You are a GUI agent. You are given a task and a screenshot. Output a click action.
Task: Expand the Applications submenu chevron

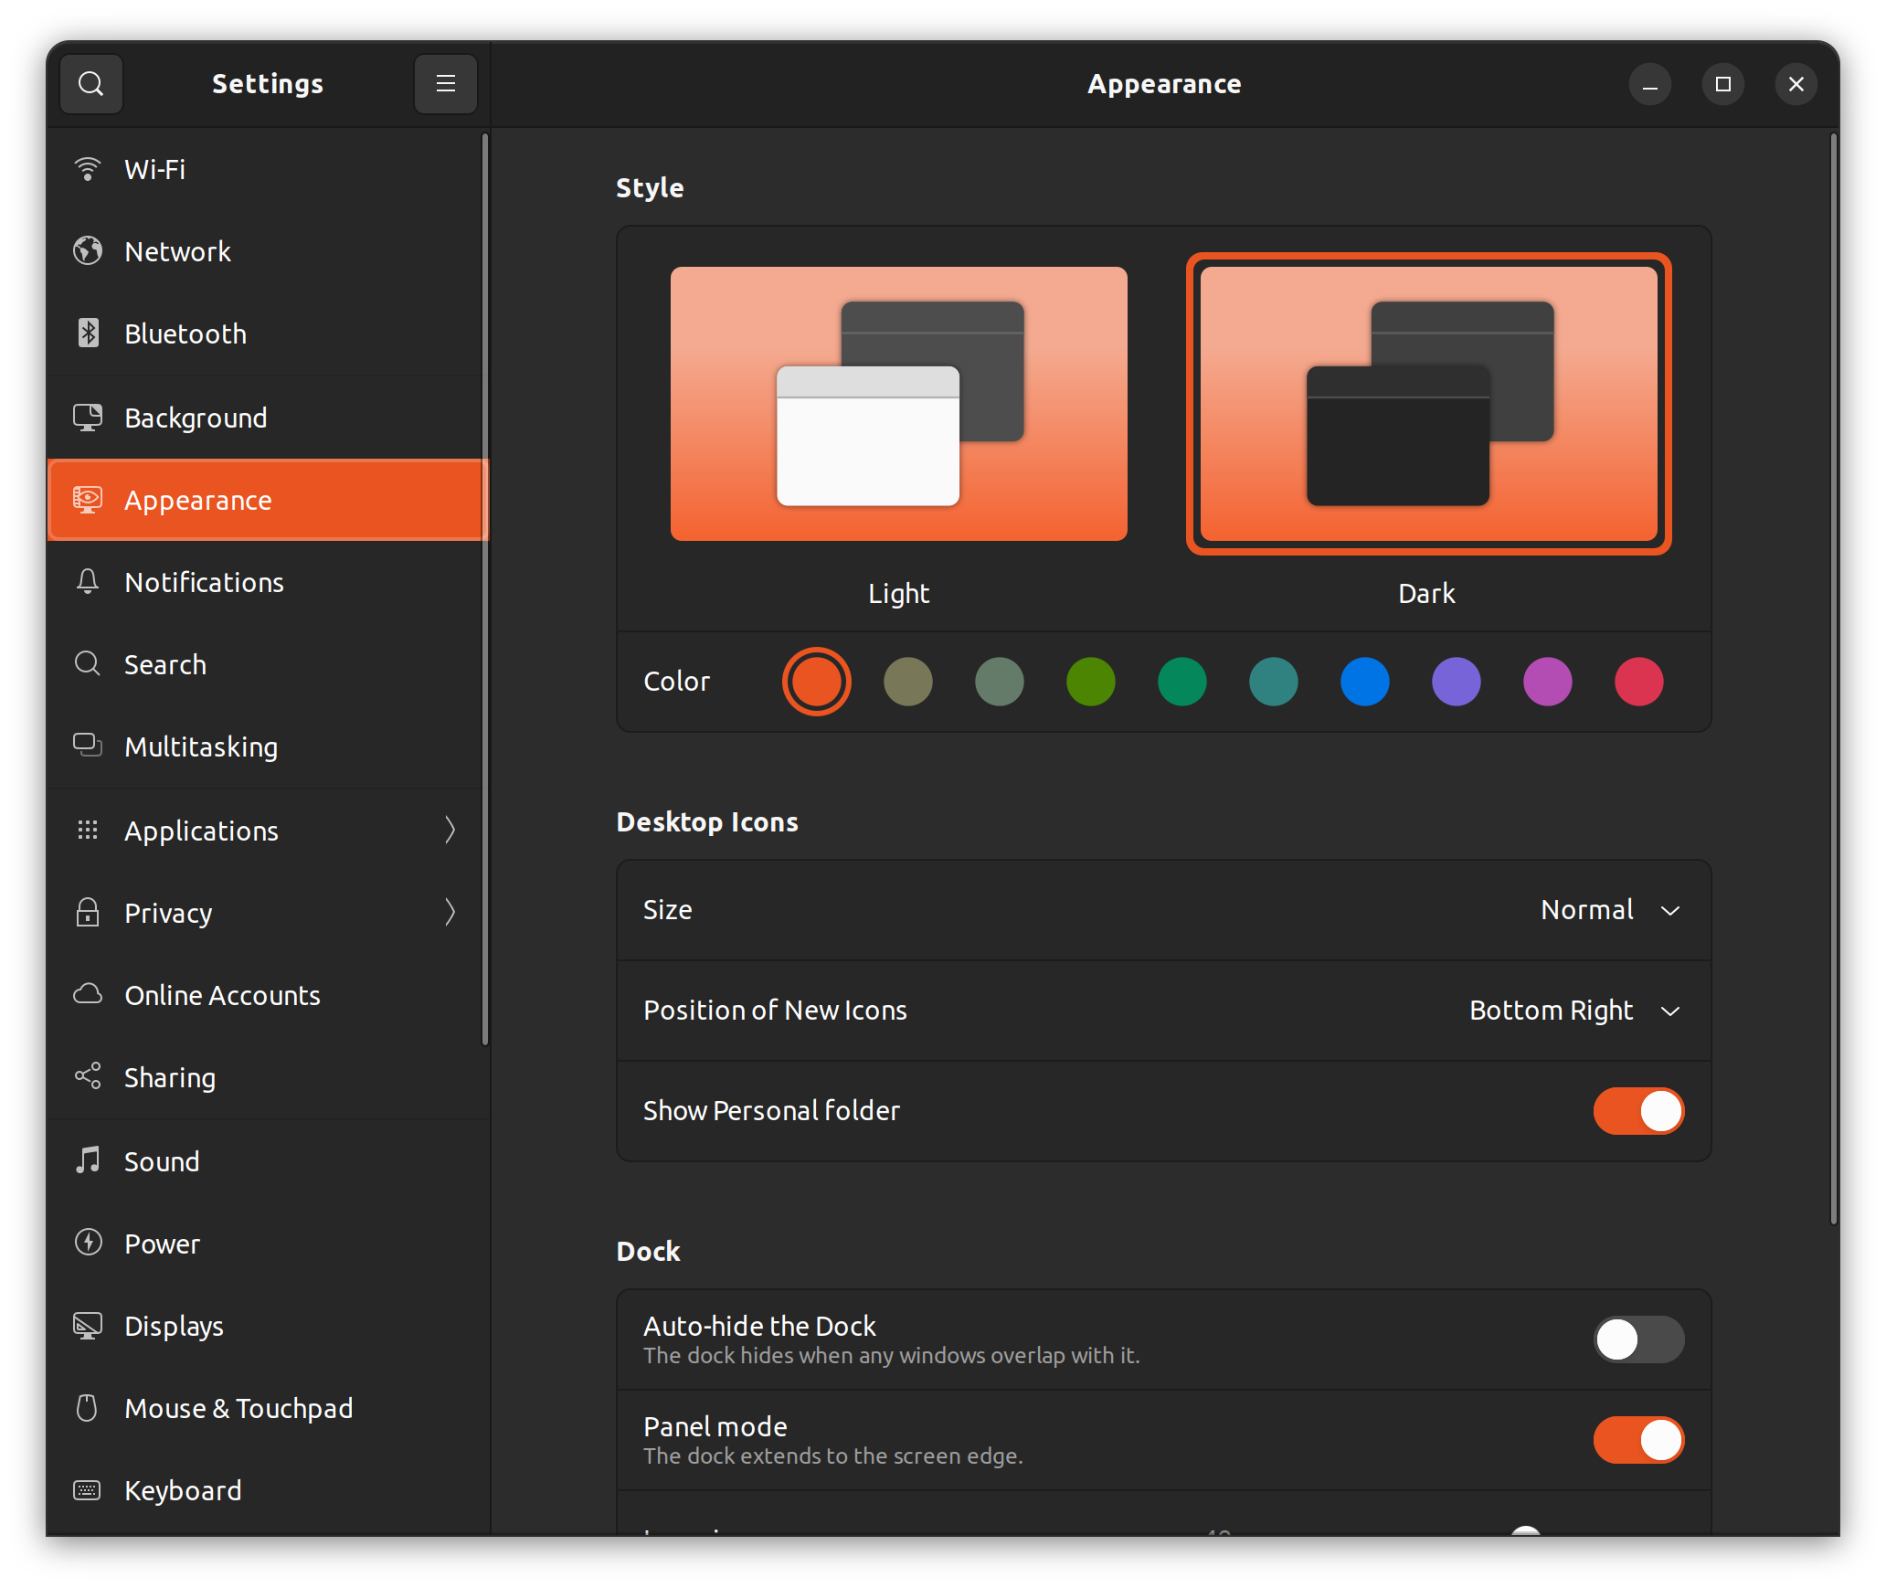[x=450, y=831]
